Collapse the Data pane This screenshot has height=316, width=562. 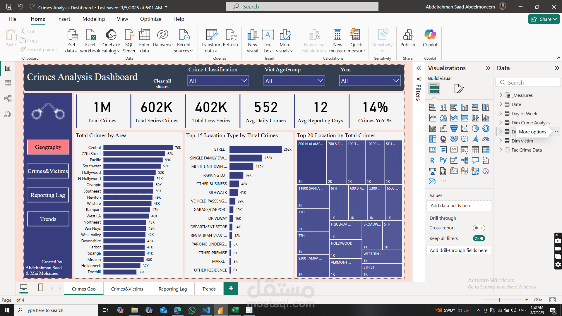click(x=557, y=68)
